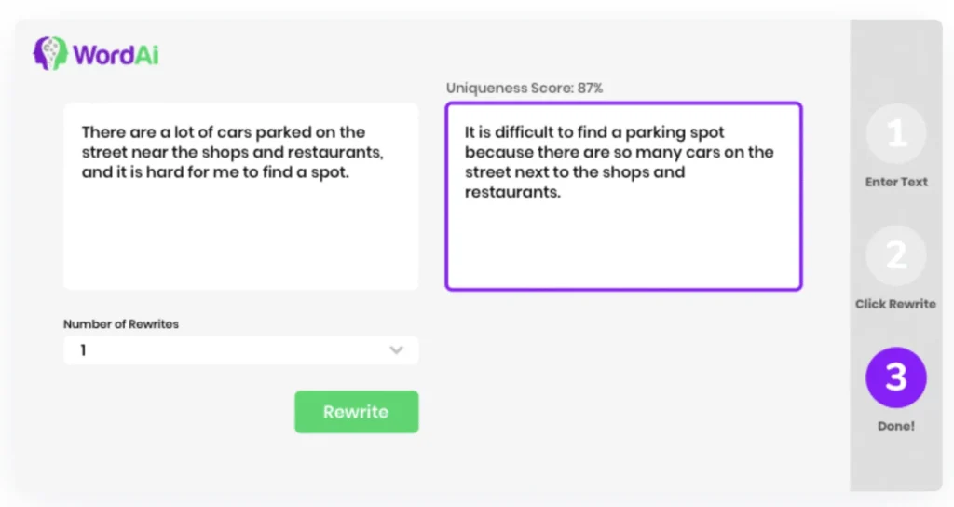This screenshot has width=954, height=507.
Task: Click the purple step 3 circle
Action: pos(895,377)
